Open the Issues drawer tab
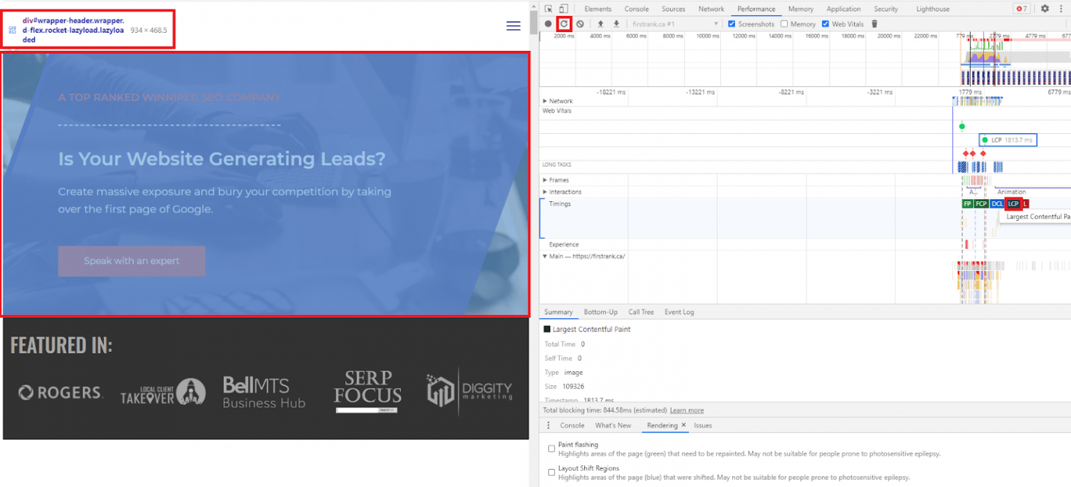The image size is (1071, 487). [x=703, y=425]
